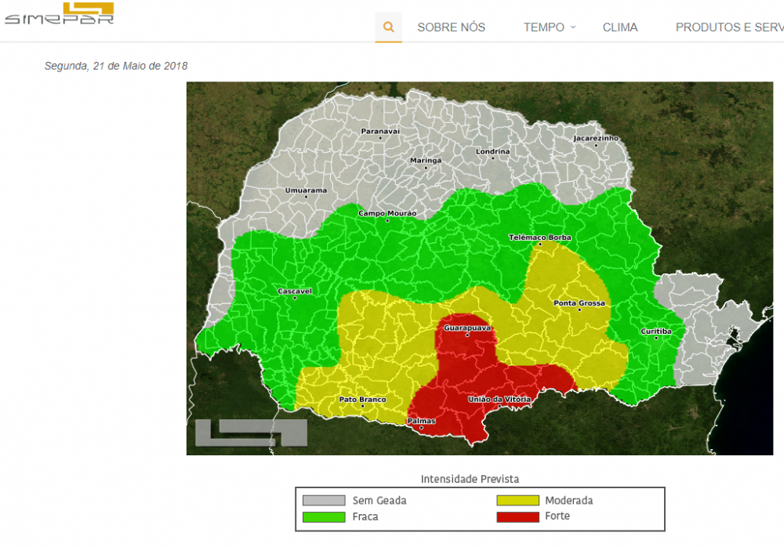Click the Guarapuava label on the map
This screenshot has height=547, width=784.
[x=467, y=328]
